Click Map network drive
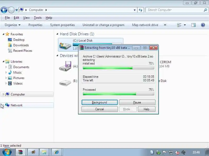This screenshot has width=209, height=156. click(x=145, y=25)
